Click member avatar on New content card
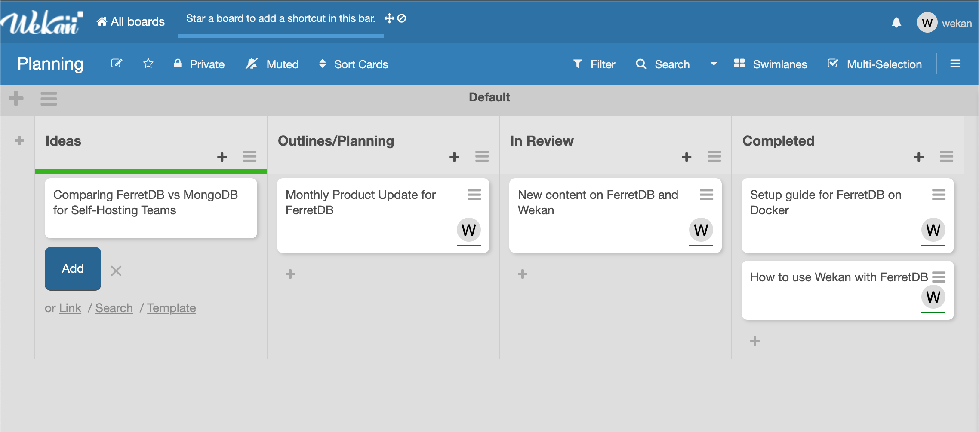This screenshot has height=432, width=979. click(x=701, y=230)
